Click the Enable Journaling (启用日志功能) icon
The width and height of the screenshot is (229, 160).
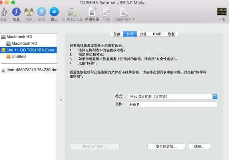72,12
